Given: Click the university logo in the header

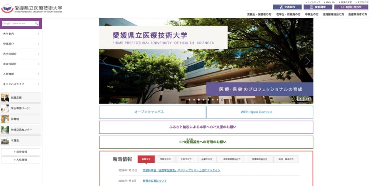Looking at the screenshot, I should [x=32, y=9].
